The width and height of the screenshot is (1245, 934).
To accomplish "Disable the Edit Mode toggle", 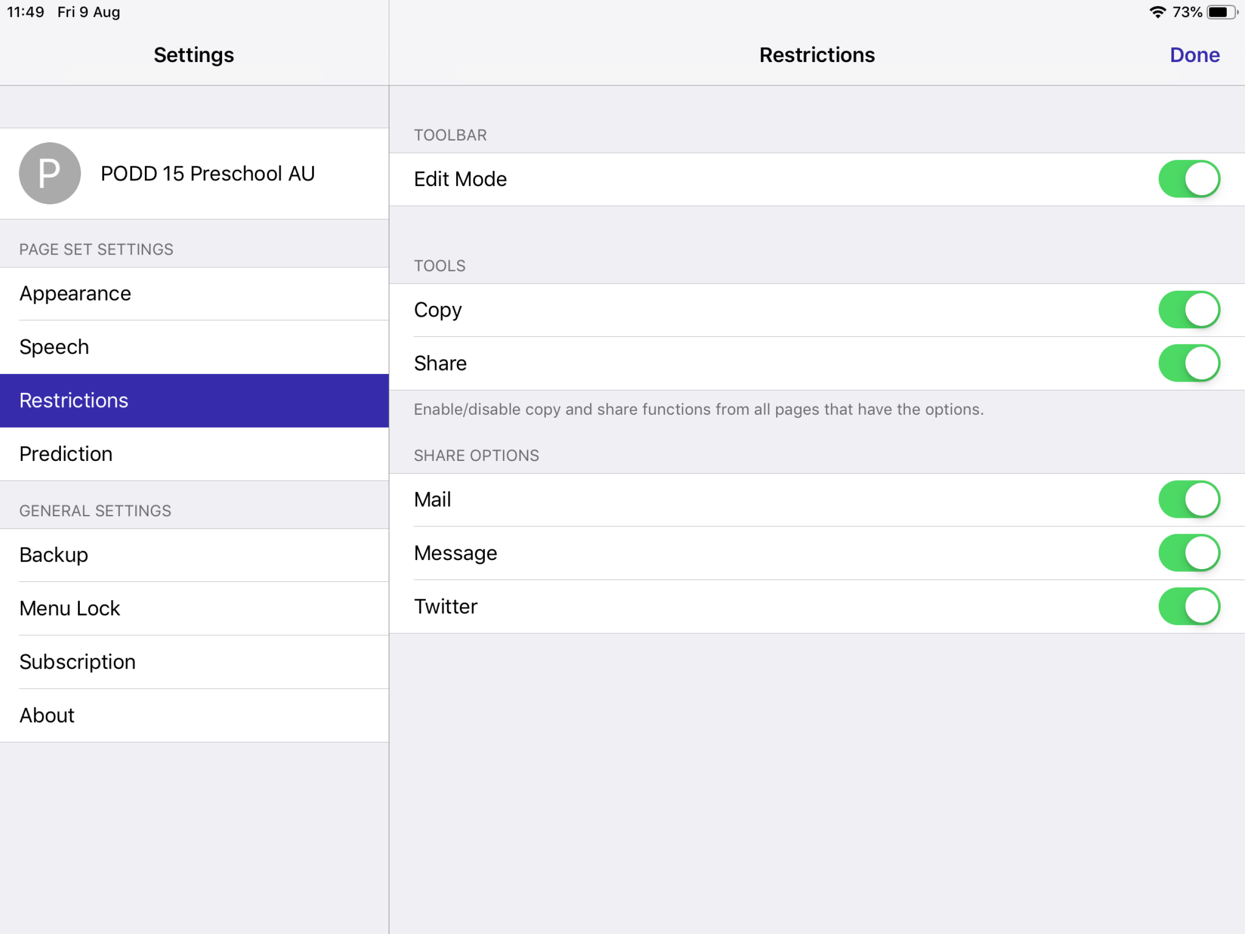I will point(1189,178).
